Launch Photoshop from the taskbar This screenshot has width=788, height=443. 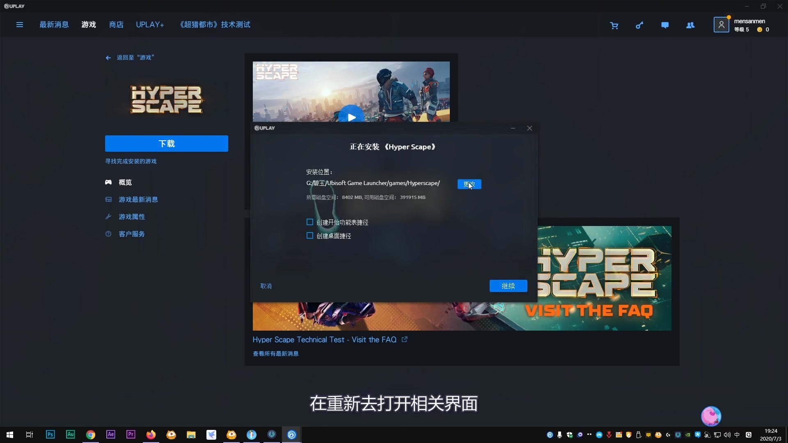(x=50, y=434)
